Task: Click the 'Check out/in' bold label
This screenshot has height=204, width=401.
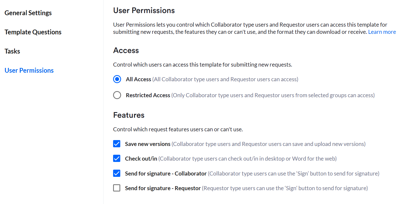Action: click(x=141, y=159)
